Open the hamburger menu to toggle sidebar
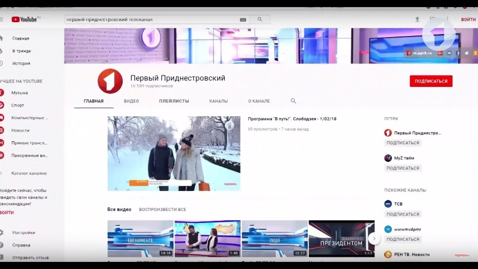Viewport: 478px width, 269px height. point(2,19)
